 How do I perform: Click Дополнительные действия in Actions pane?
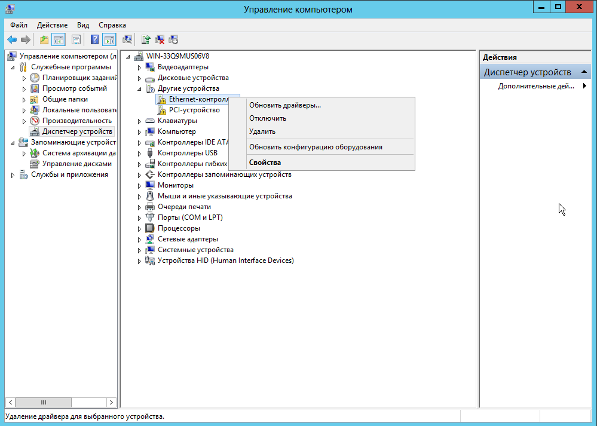point(535,86)
